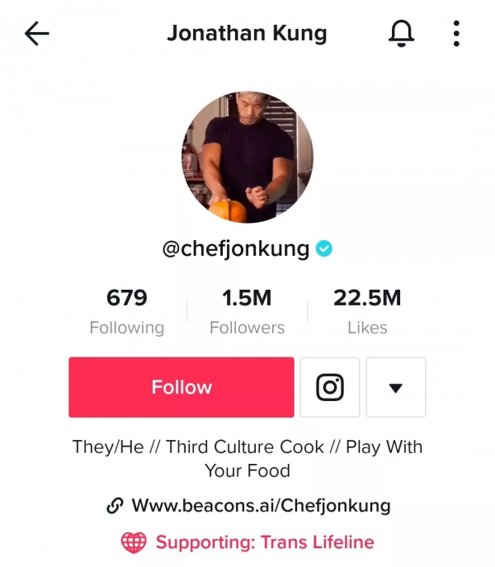Tap the Followers label text

(247, 328)
